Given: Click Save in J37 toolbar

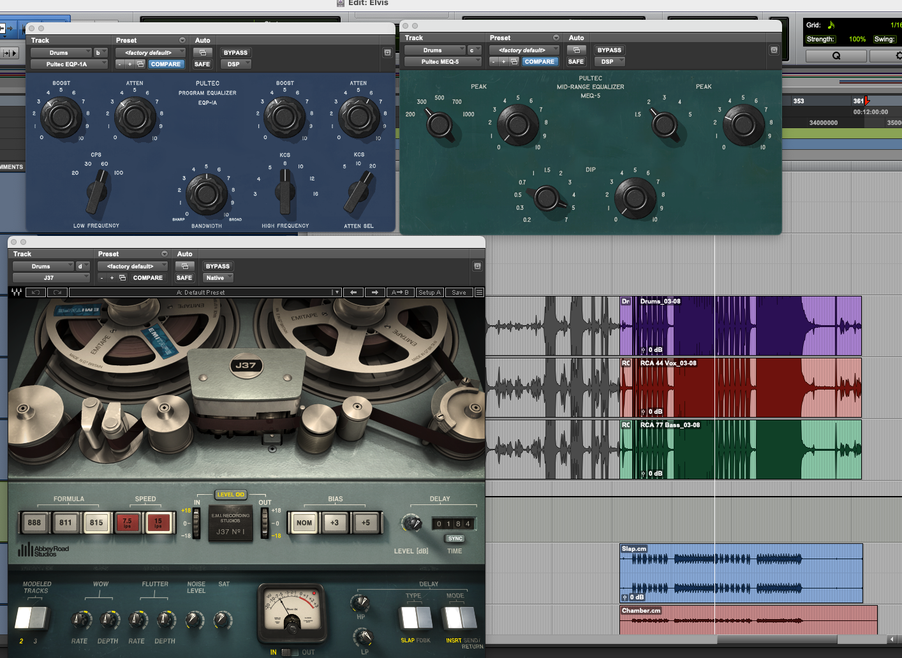Looking at the screenshot, I should pyautogui.click(x=459, y=292).
